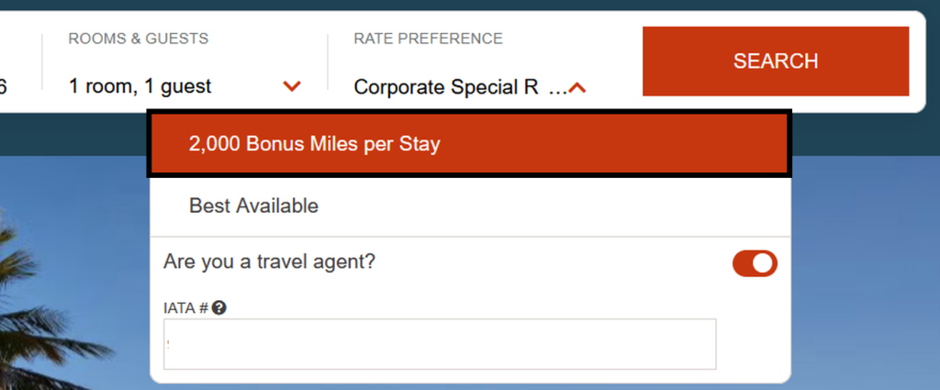
Task: Open the "1 room, 1 guest" selector
Action: tap(140, 87)
